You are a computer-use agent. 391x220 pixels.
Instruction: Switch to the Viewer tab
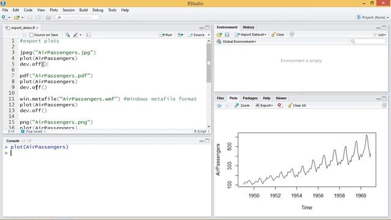281,98
